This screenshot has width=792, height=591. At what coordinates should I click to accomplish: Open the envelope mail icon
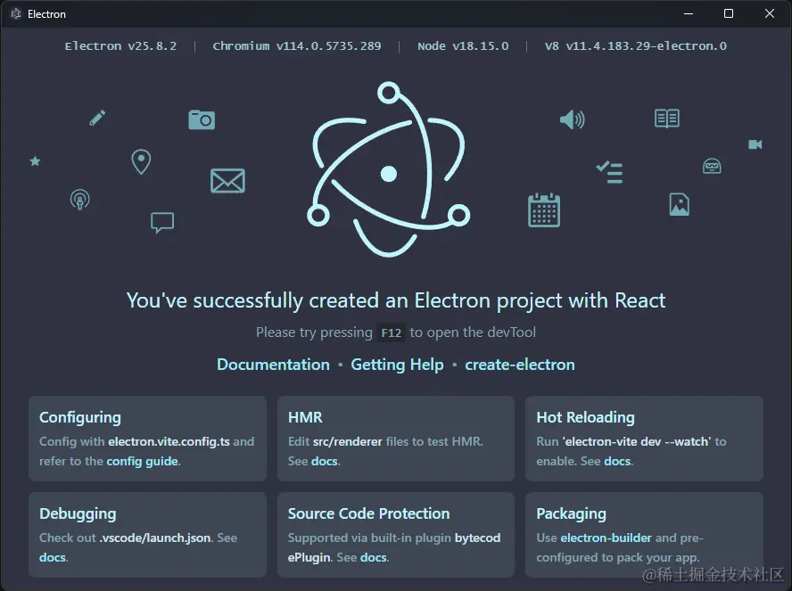(x=227, y=181)
